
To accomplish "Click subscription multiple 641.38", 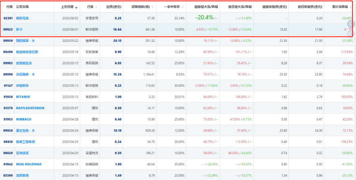I will pos(151,30).
